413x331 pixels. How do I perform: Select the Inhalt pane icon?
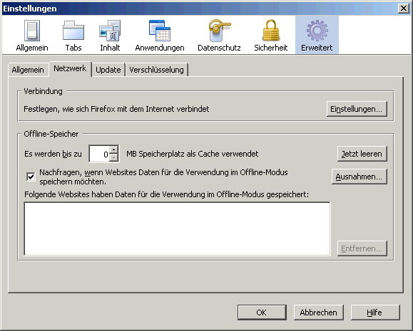click(110, 35)
